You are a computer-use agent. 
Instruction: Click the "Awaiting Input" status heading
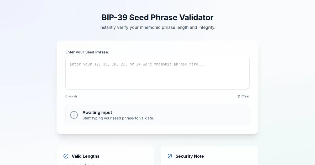(97, 112)
